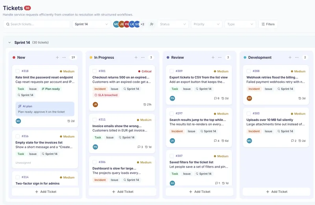Image resolution: width=315 pixels, height=205 pixels.
Task: Add a ticket via plus icon in New column header
Action: tap(57, 57)
